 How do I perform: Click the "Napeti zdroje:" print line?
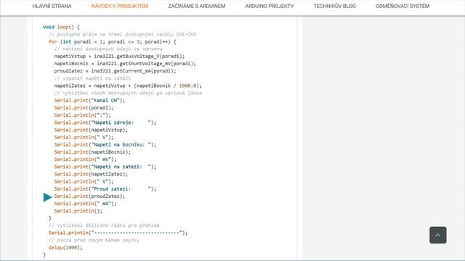coord(105,123)
